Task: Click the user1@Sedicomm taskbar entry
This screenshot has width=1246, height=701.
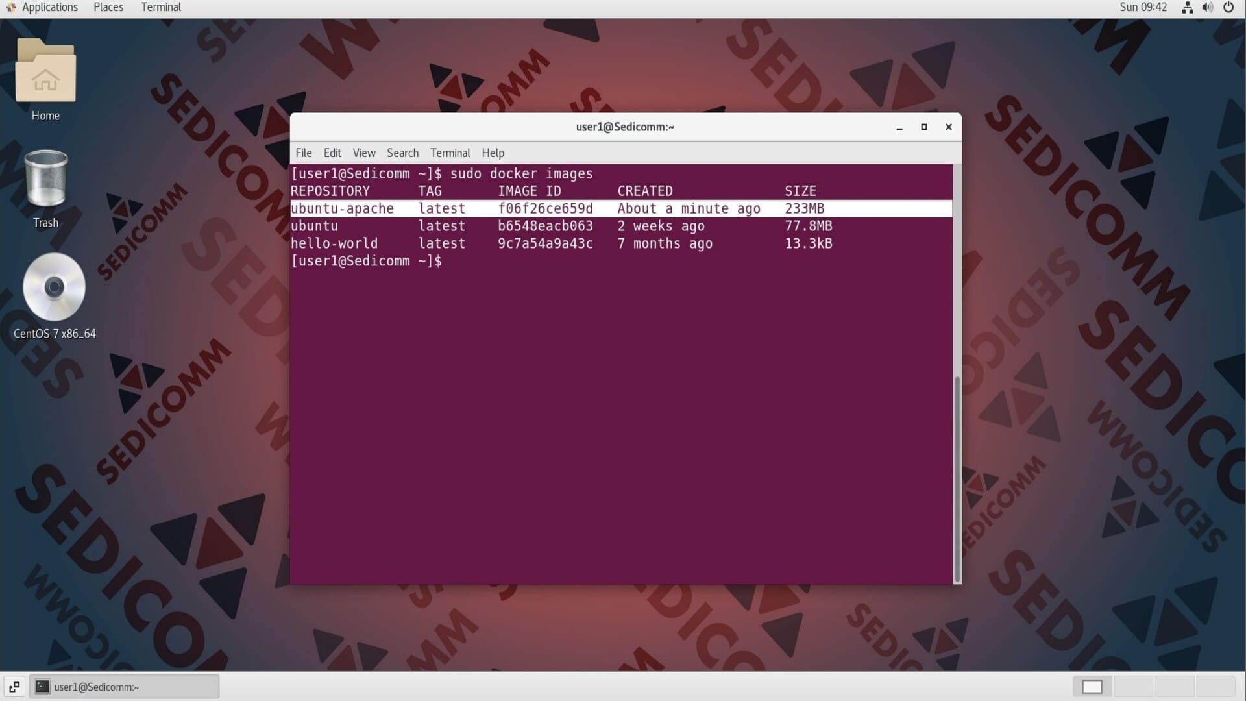Action: tap(123, 686)
